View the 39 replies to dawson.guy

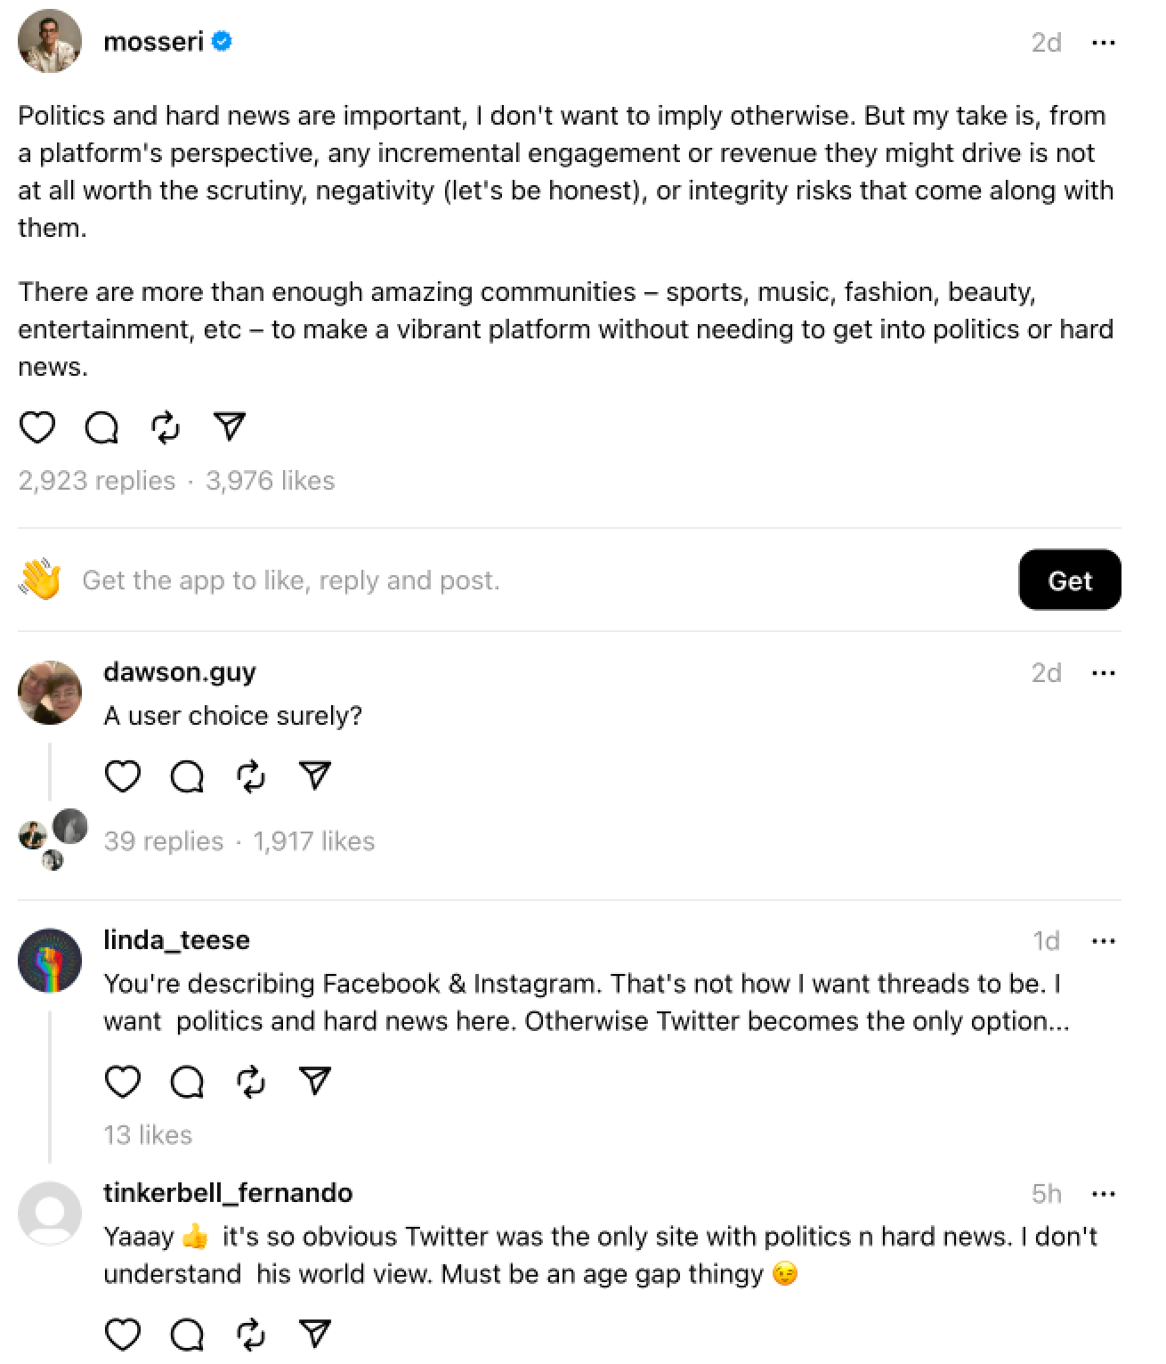click(164, 841)
